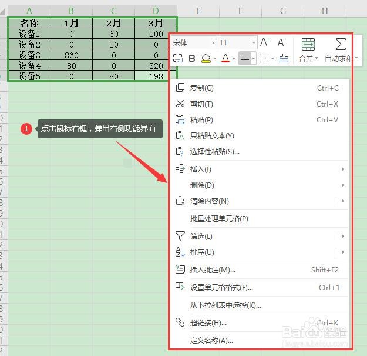The image size is (367, 356).
Task: Select header cell 2月
Action: (x=113, y=23)
